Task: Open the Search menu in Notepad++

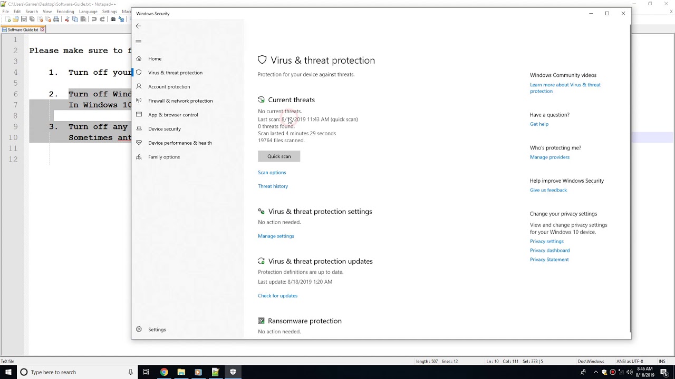Action: click(32, 11)
